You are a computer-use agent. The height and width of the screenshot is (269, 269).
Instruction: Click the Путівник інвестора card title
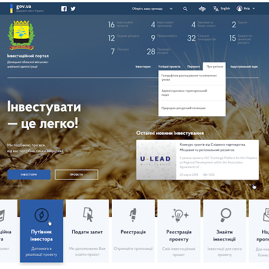click(x=42, y=236)
